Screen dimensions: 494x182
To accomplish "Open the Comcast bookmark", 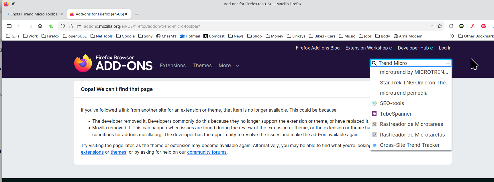I will pyautogui.click(x=214, y=36).
